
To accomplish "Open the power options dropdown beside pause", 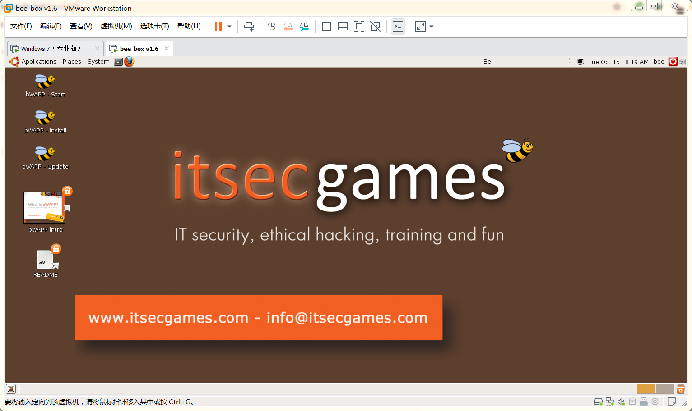I will point(229,27).
